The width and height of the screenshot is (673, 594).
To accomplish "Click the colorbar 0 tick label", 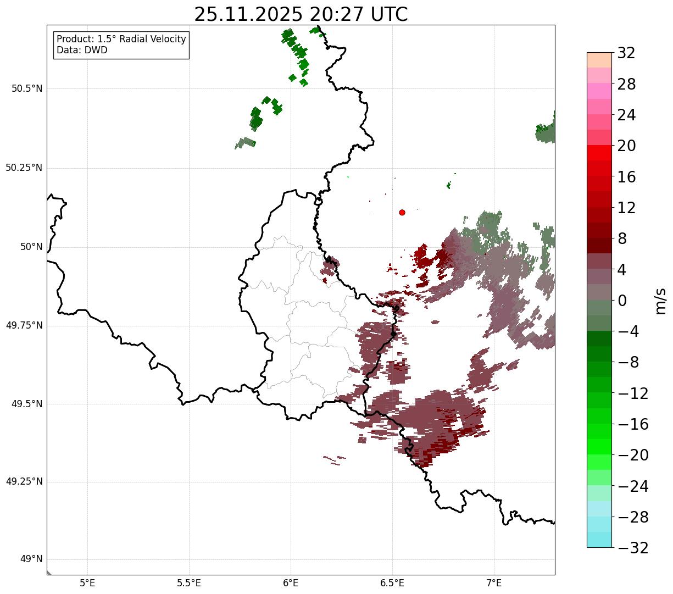I will click(622, 300).
